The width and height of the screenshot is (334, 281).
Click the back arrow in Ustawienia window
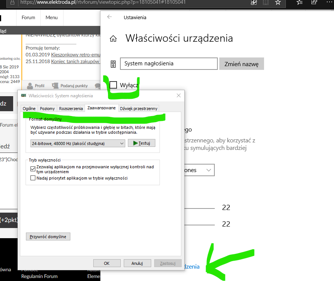point(109,17)
